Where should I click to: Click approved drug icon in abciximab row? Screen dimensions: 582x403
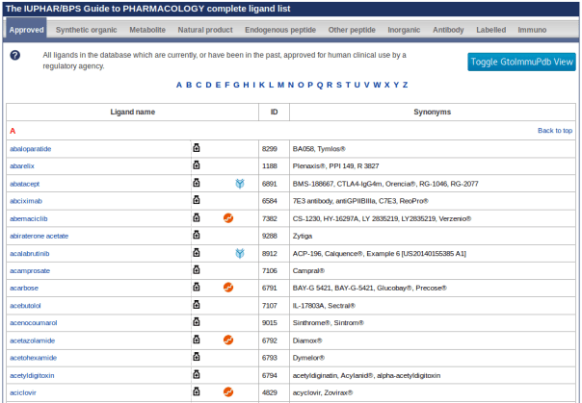[197, 200]
